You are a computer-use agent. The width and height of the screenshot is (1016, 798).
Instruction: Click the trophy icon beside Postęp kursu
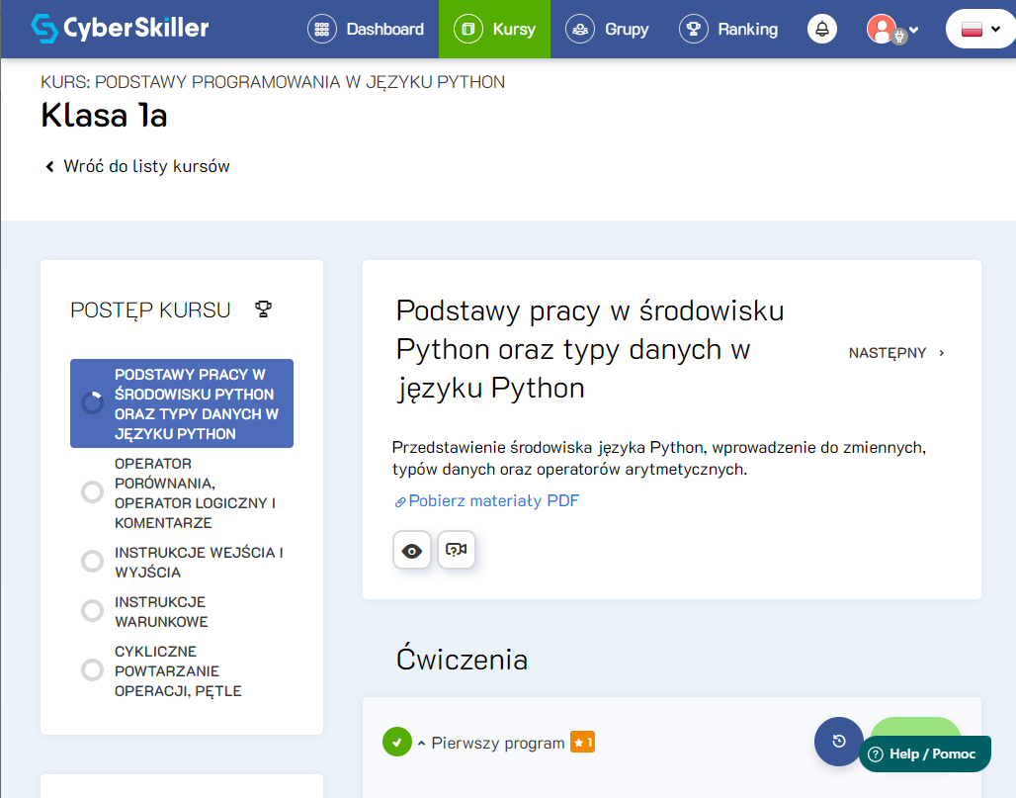coord(263,310)
